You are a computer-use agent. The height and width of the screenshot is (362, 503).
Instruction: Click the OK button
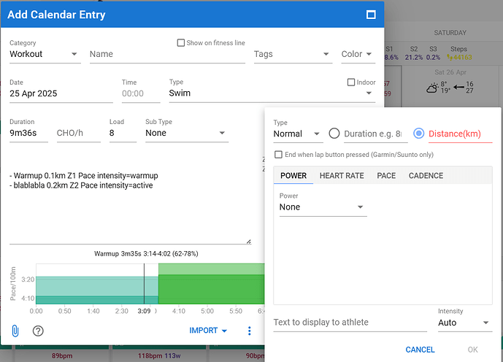coord(472,350)
